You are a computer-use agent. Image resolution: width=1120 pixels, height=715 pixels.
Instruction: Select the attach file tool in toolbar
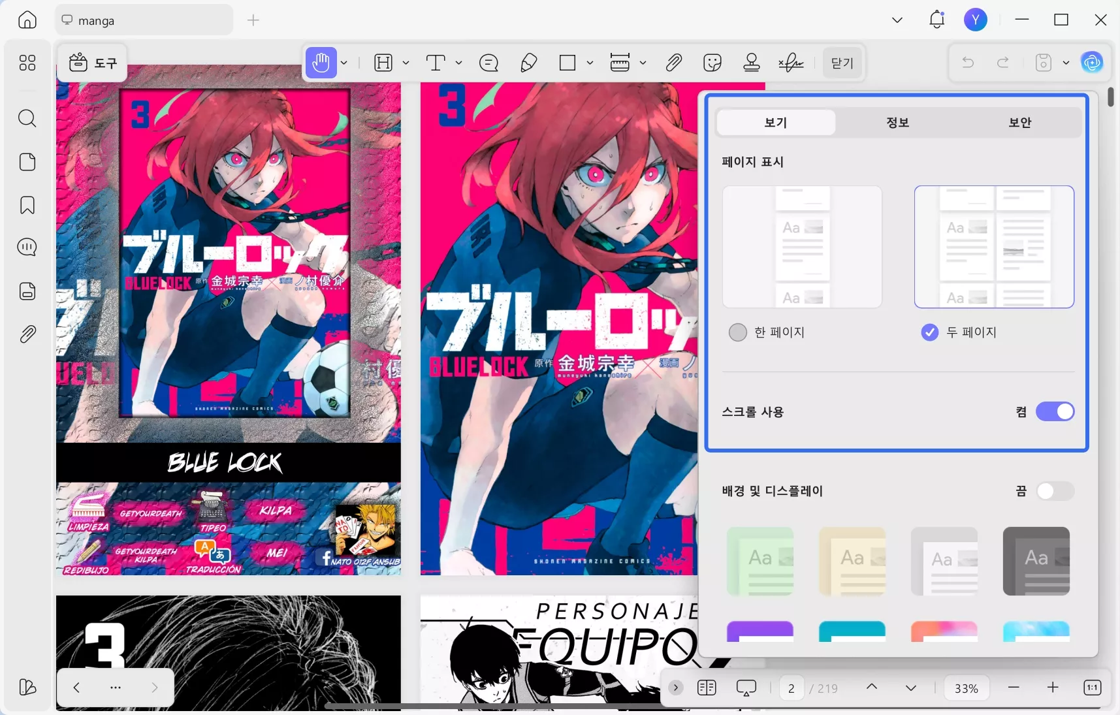[x=673, y=63]
